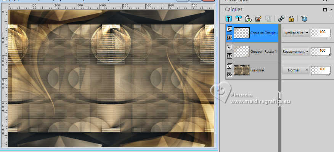Click thumbnail of Copie de Groupe layer
Image resolution: width=334 pixels, height=152 pixels.
tap(242, 33)
